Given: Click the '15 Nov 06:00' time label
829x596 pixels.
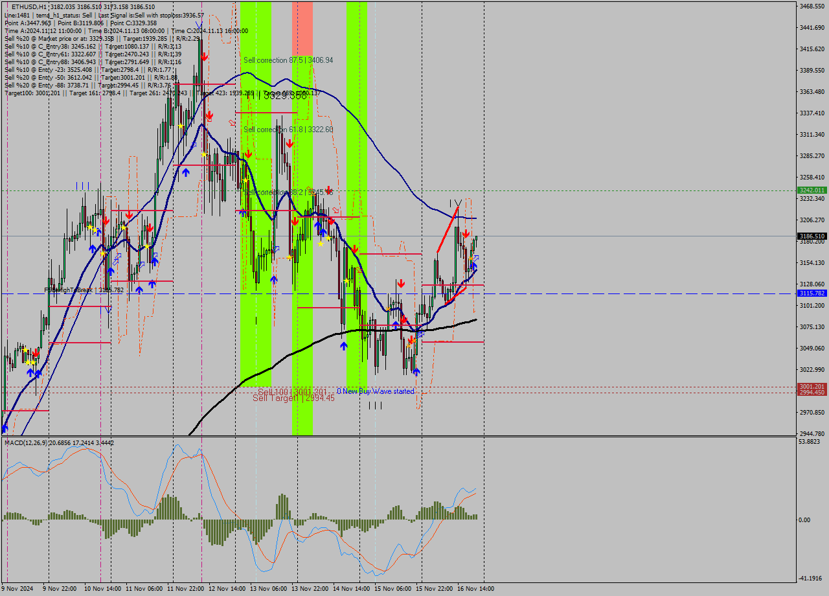Looking at the screenshot, I should 393,589.
